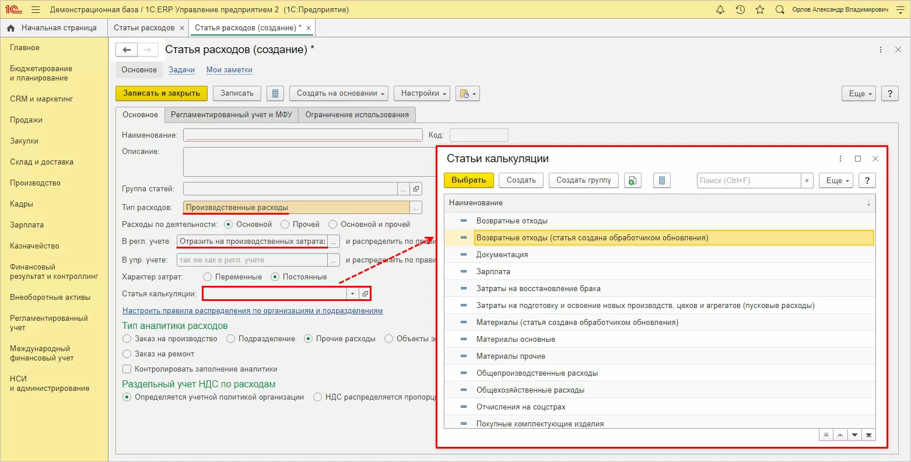The height and width of the screenshot is (462, 911).
Task: Open the list report icon beside Записать
Action: click(x=275, y=93)
